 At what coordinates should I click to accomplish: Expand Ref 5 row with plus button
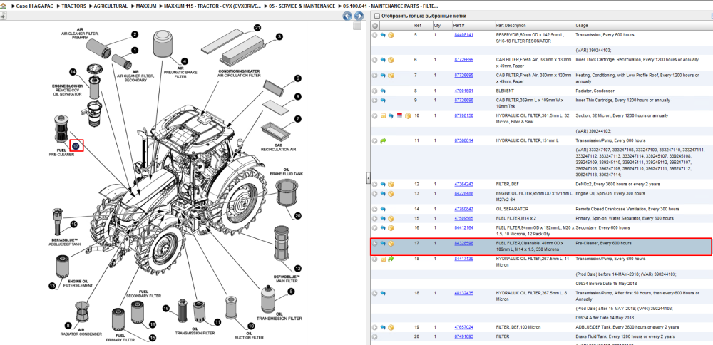375,35
